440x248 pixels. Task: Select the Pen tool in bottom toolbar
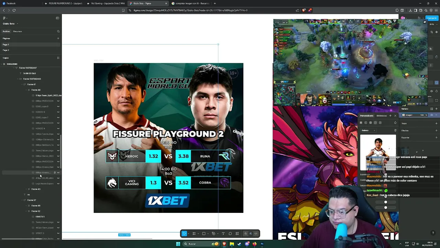point(213,234)
